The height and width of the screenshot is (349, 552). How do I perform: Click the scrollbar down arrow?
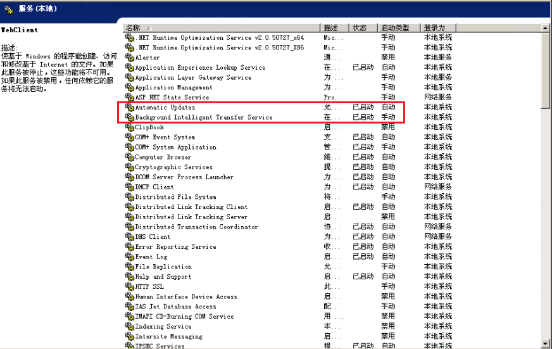pyautogui.click(x=545, y=343)
